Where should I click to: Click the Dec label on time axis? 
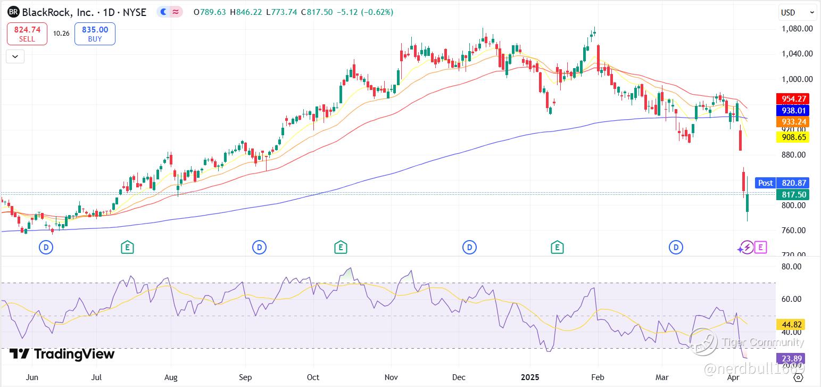(459, 377)
